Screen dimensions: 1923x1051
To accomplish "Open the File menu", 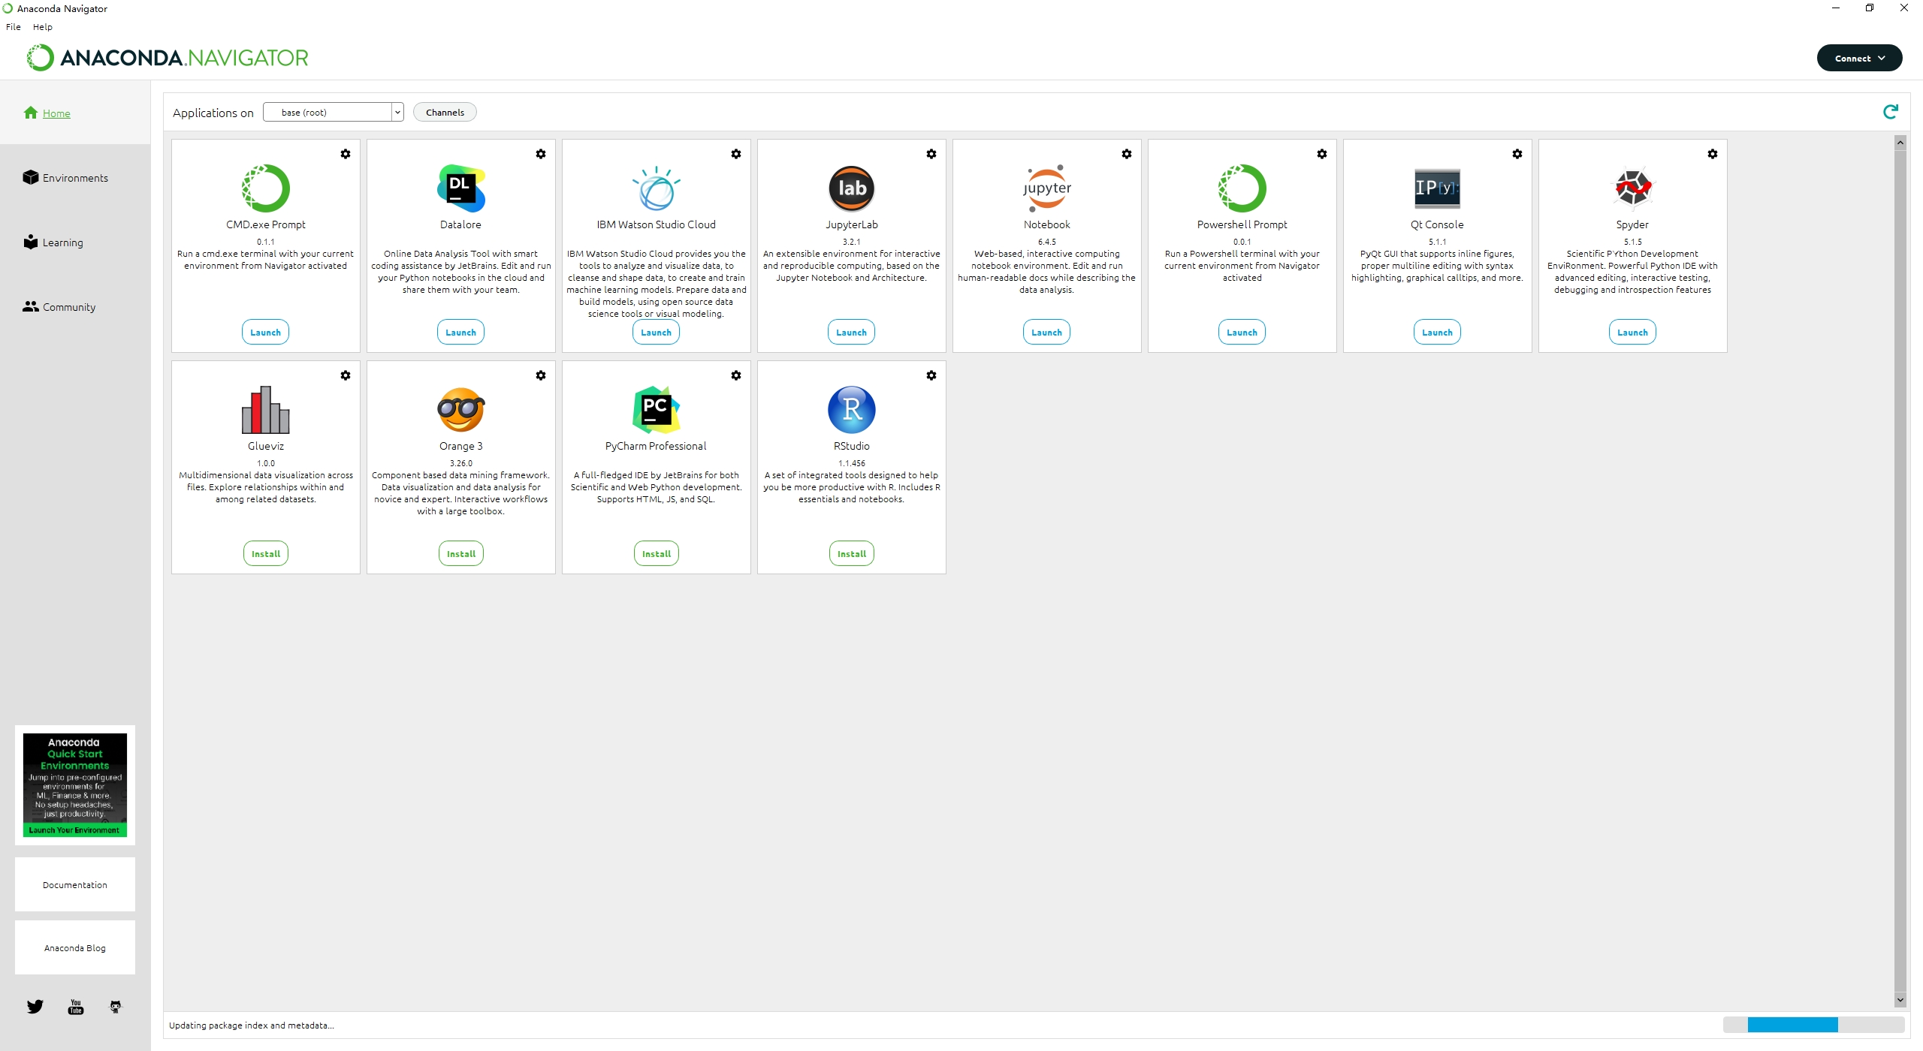I will tap(14, 27).
